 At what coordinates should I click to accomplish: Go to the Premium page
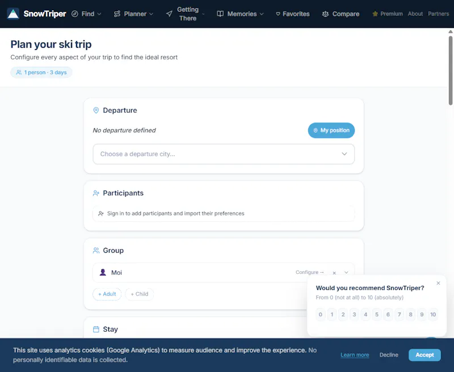point(388,14)
